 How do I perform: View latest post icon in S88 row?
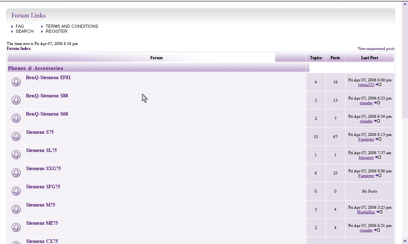[x=377, y=103]
